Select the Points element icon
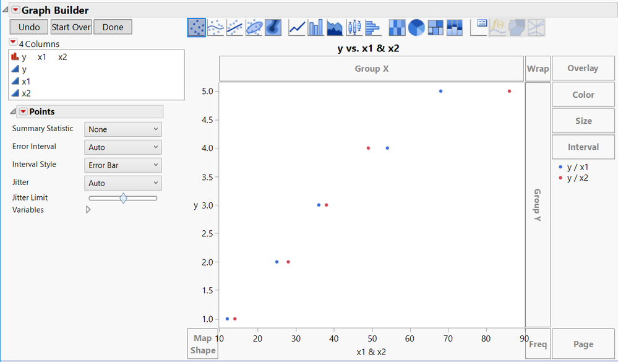The width and height of the screenshot is (618, 362). [x=196, y=28]
